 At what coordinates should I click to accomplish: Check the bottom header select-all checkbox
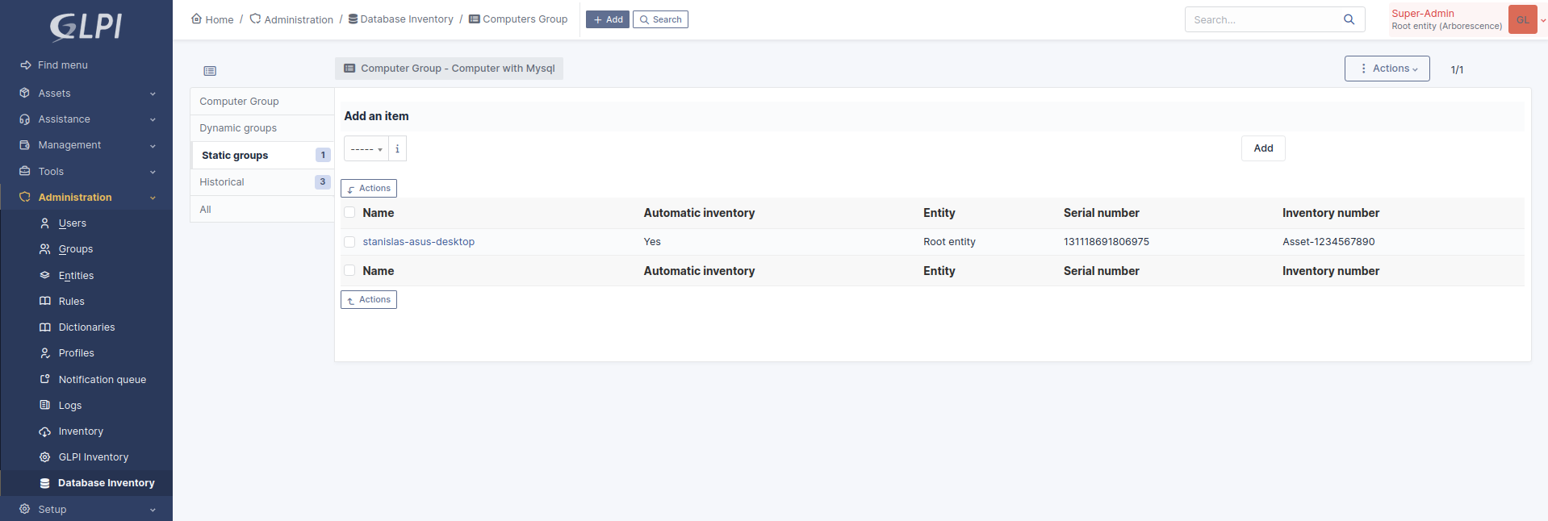pos(349,271)
